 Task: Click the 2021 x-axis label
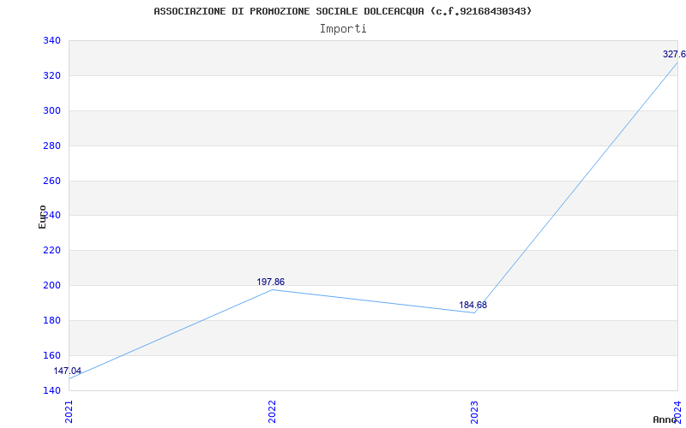pos(69,411)
